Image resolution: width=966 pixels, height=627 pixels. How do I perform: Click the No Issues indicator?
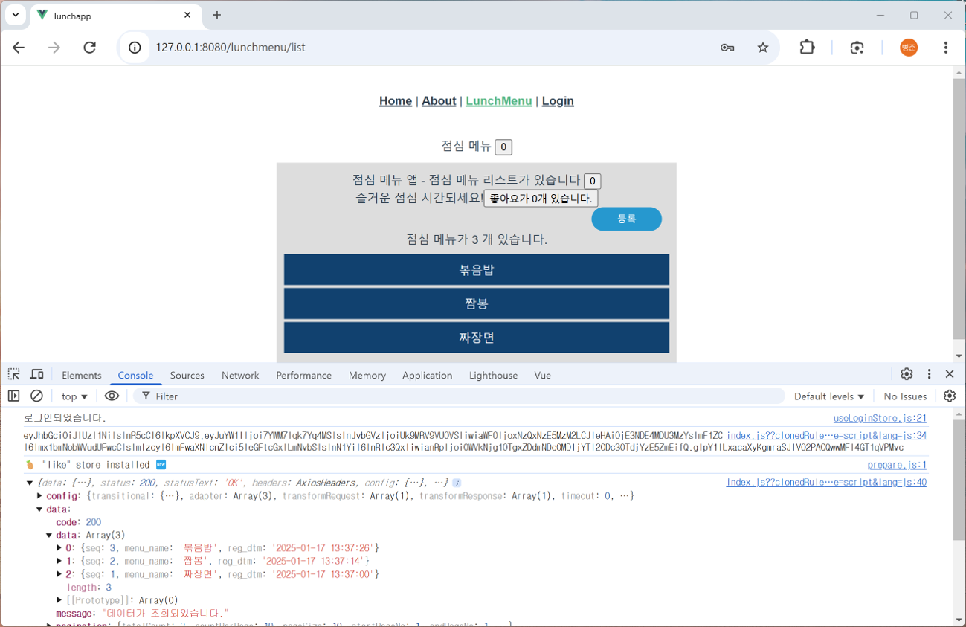point(905,396)
